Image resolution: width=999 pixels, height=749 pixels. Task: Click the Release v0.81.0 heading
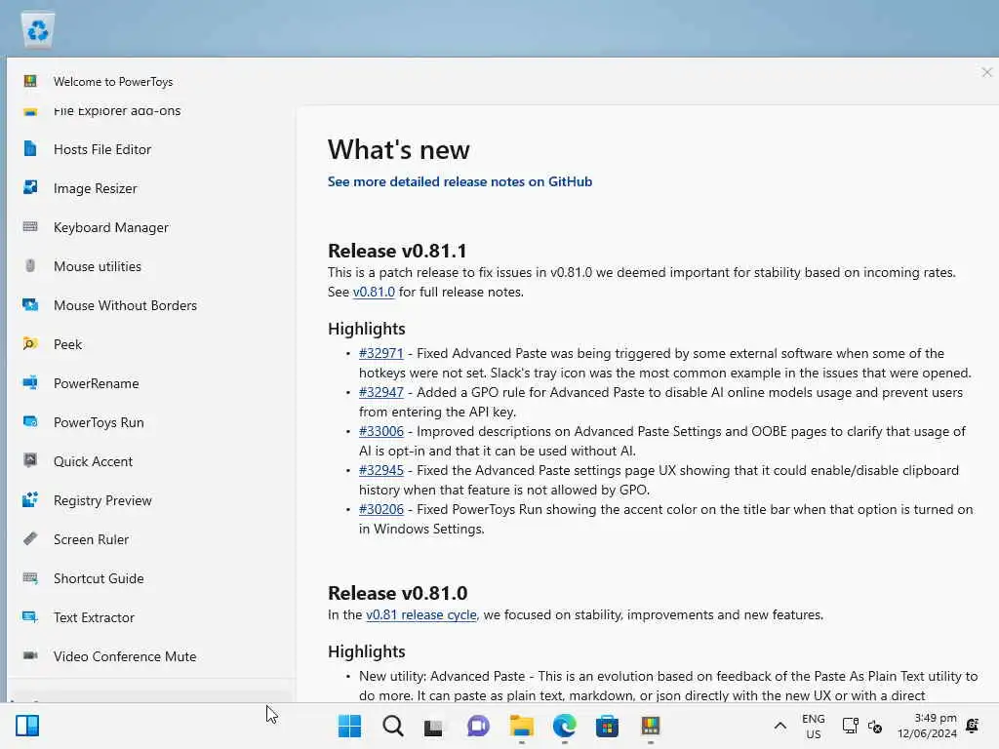click(398, 593)
